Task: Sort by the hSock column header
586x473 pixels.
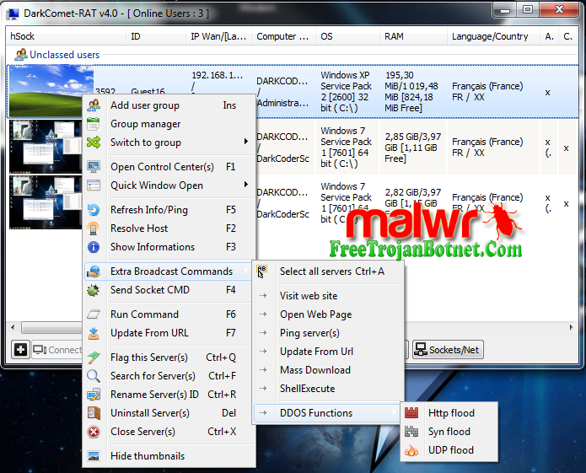Action: [x=66, y=36]
